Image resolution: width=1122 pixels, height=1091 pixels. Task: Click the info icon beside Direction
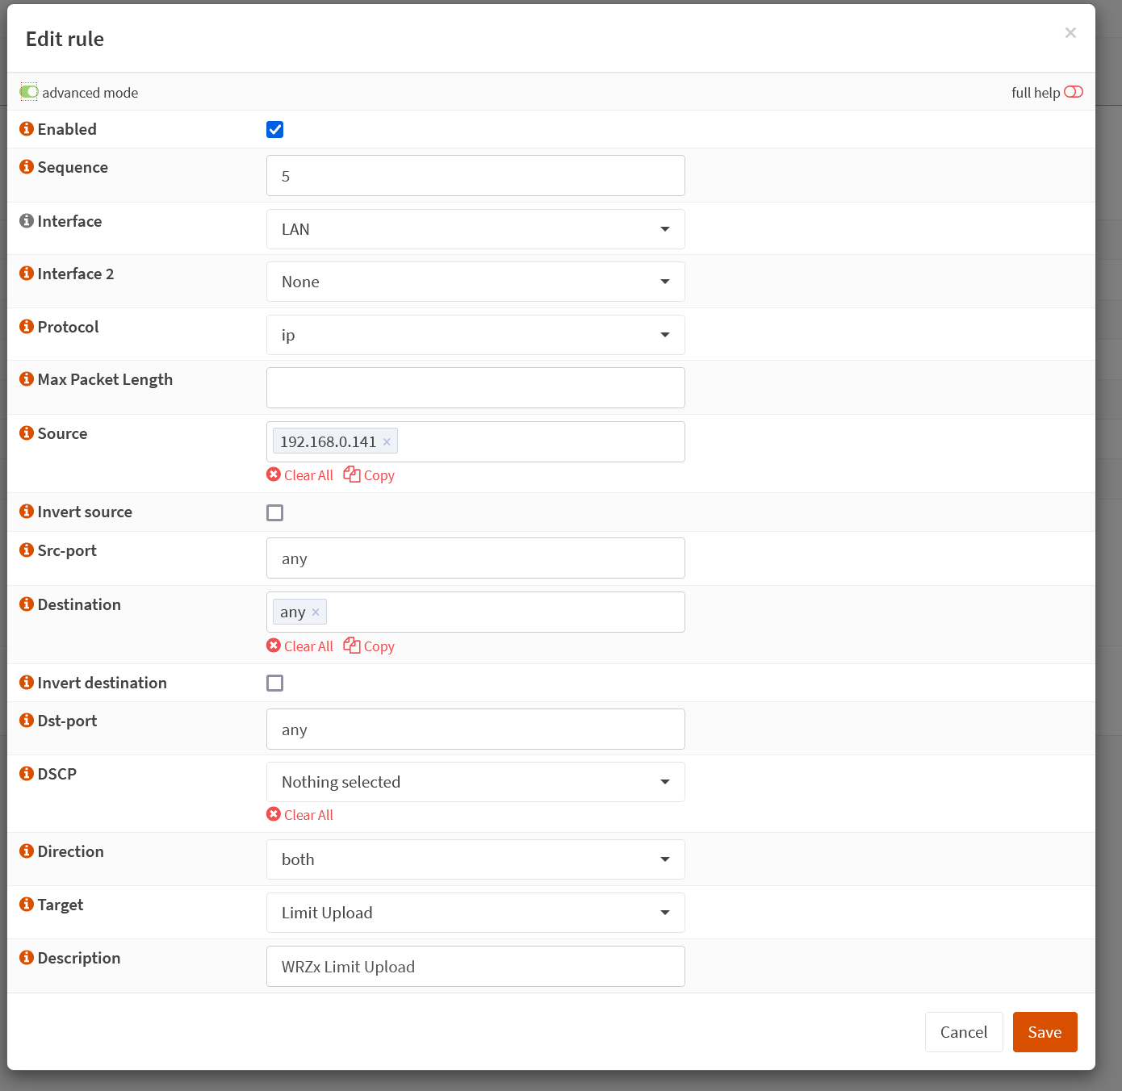click(x=27, y=851)
